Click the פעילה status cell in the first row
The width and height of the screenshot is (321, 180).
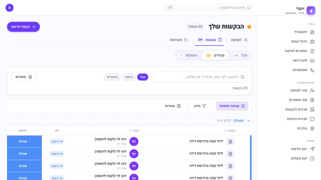25,141
